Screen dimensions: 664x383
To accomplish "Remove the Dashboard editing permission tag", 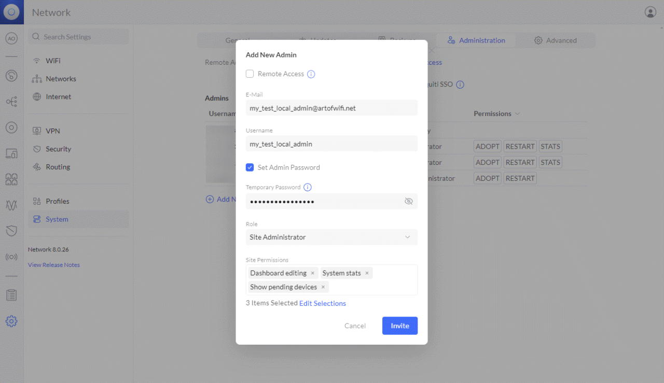I will pos(312,273).
